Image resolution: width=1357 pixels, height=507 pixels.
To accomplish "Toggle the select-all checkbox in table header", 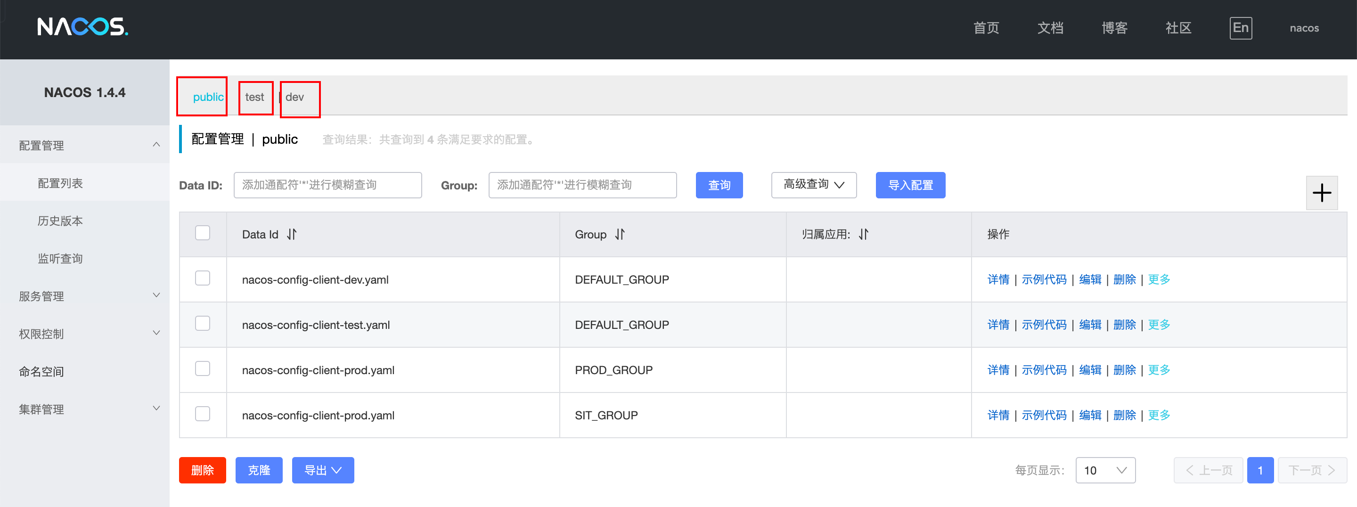I will 202,233.
